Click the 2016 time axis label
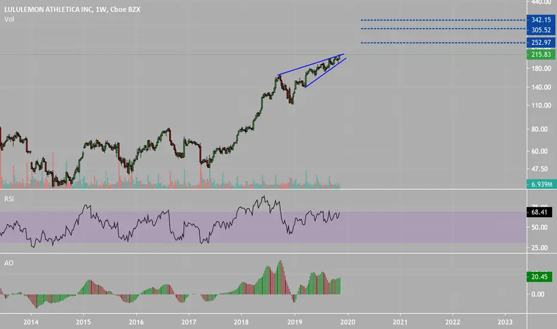The width and height of the screenshot is (557, 329). point(136,322)
